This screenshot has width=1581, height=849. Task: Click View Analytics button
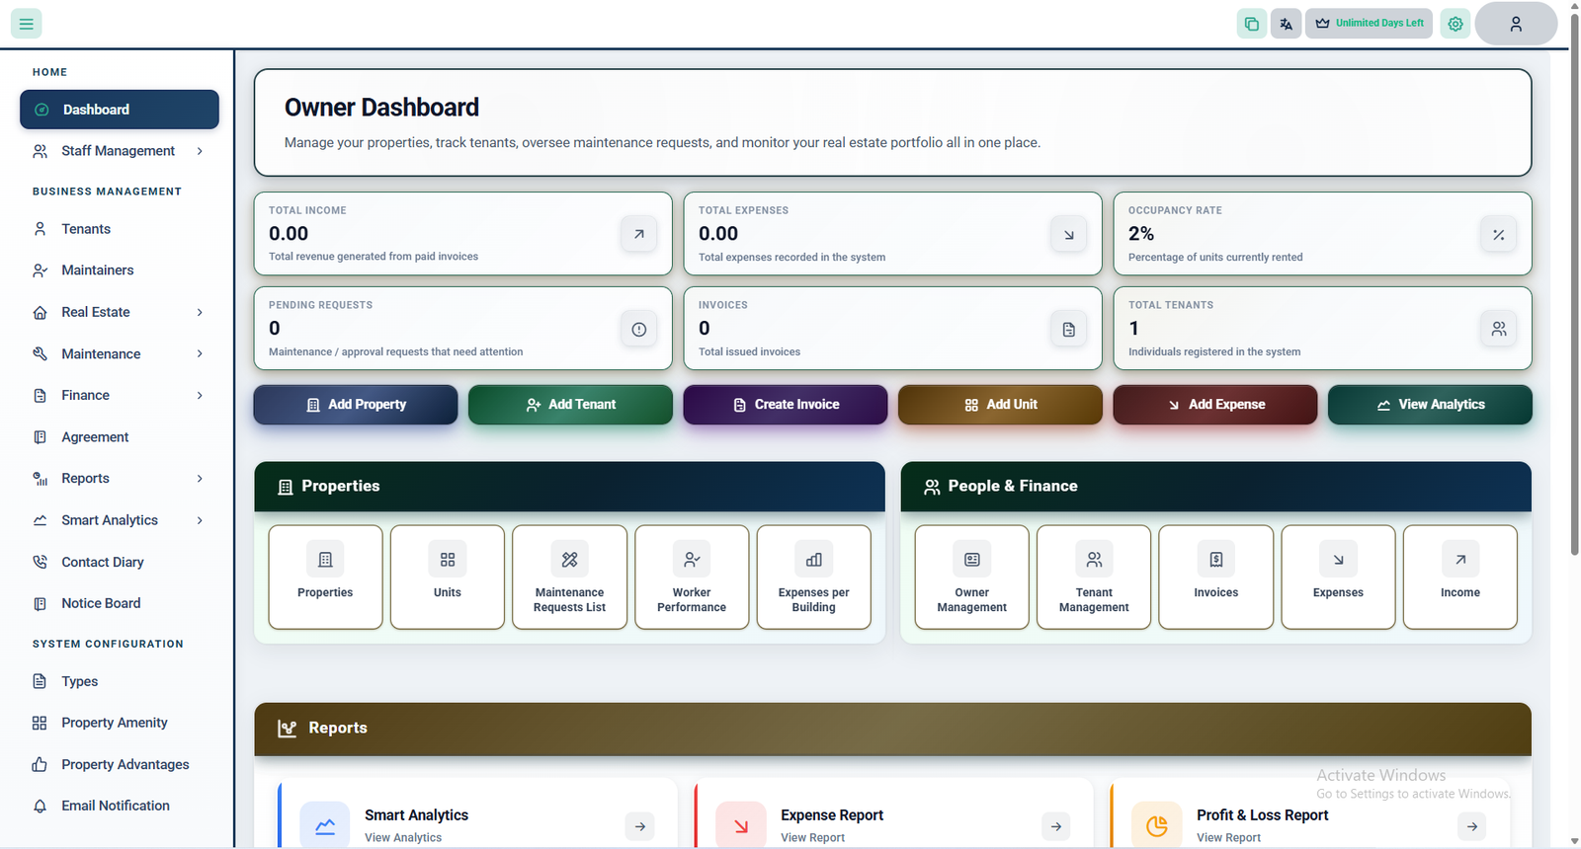pyautogui.click(x=1430, y=405)
